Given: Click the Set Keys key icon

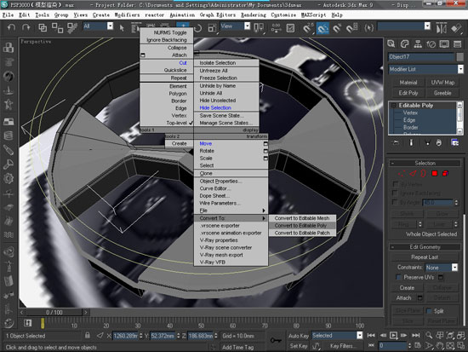Looking at the screenshot, I should coord(276,340).
